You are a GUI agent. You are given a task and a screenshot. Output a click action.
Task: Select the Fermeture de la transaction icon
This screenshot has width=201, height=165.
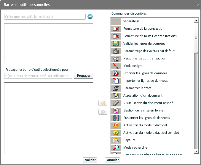coord(116,29)
